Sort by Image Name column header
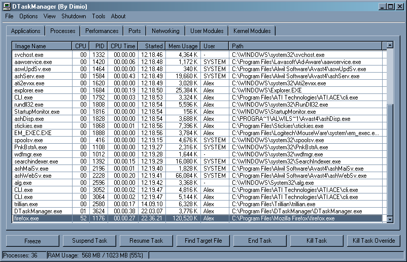 coord(42,46)
